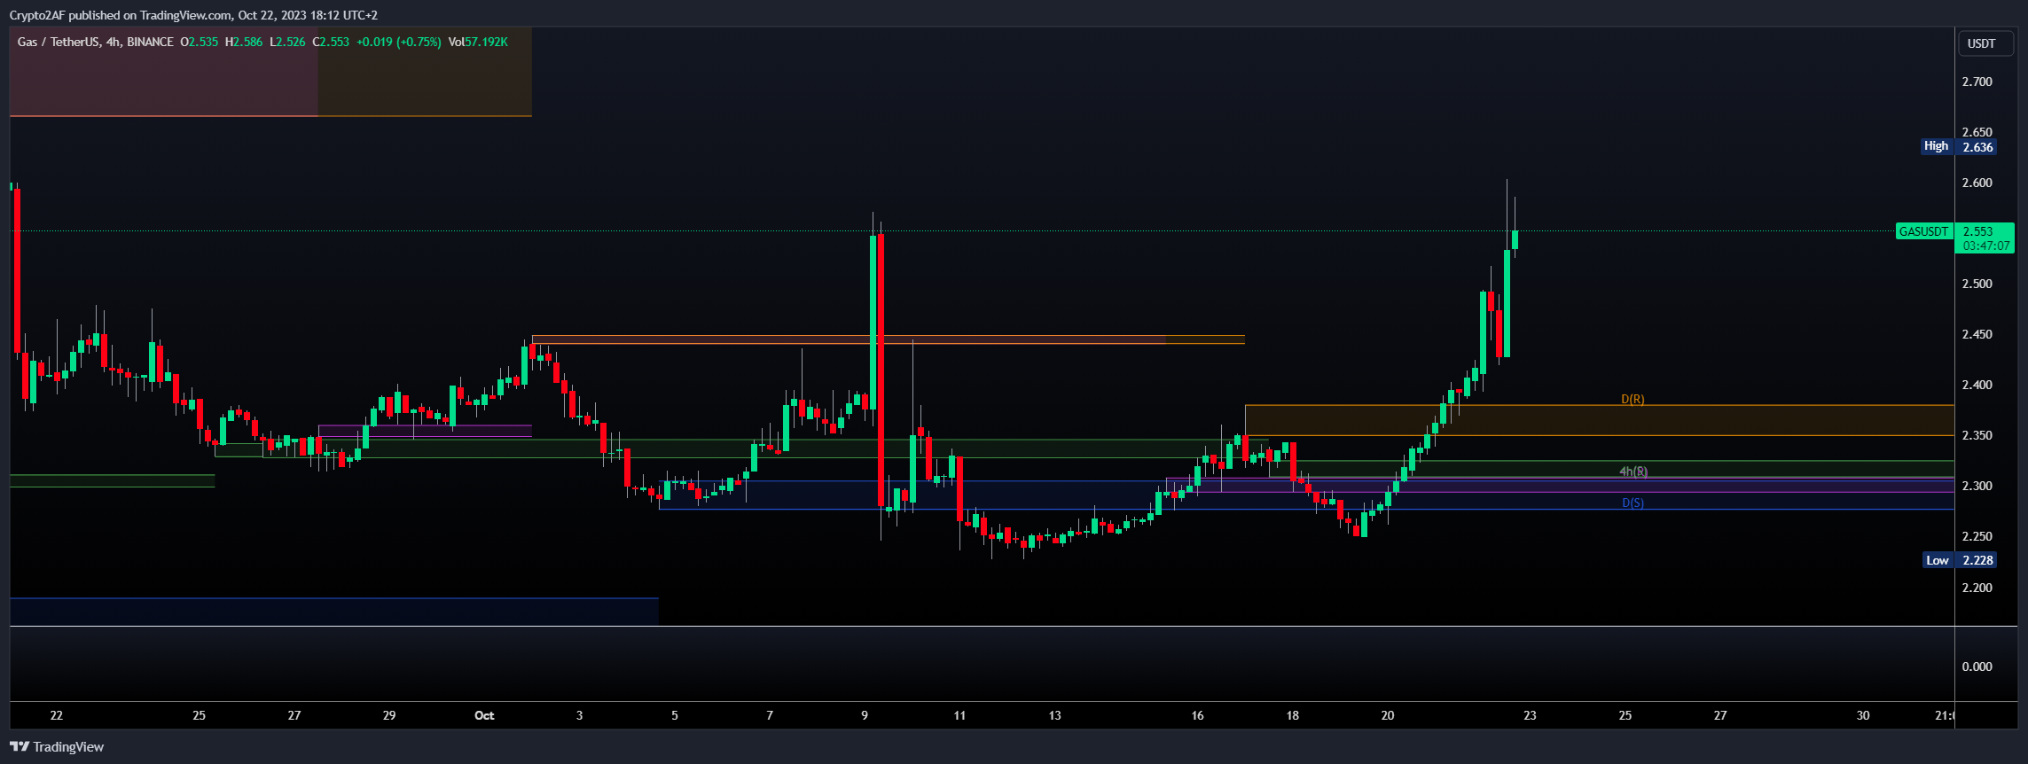Click the current price 2.553 axis label
Image resolution: width=2028 pixels, height=764 pixels.
tap(1977, 231)
